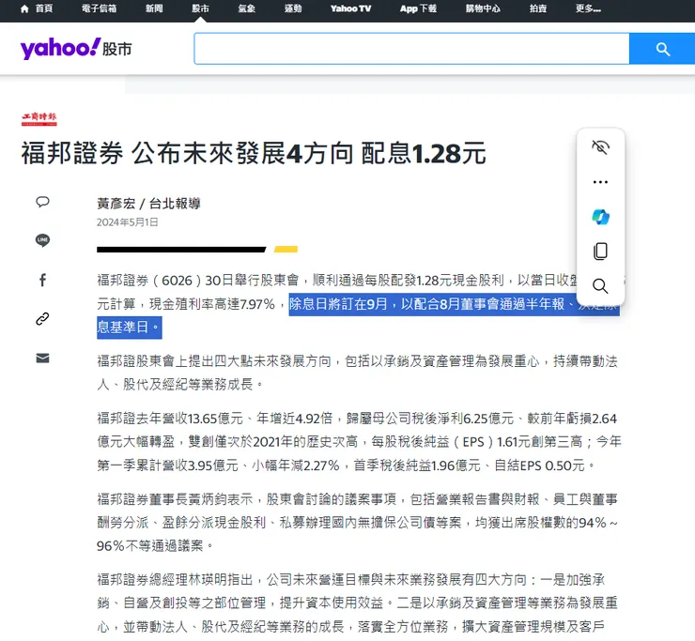Open 電子信箱 from navigation bar

100,8
